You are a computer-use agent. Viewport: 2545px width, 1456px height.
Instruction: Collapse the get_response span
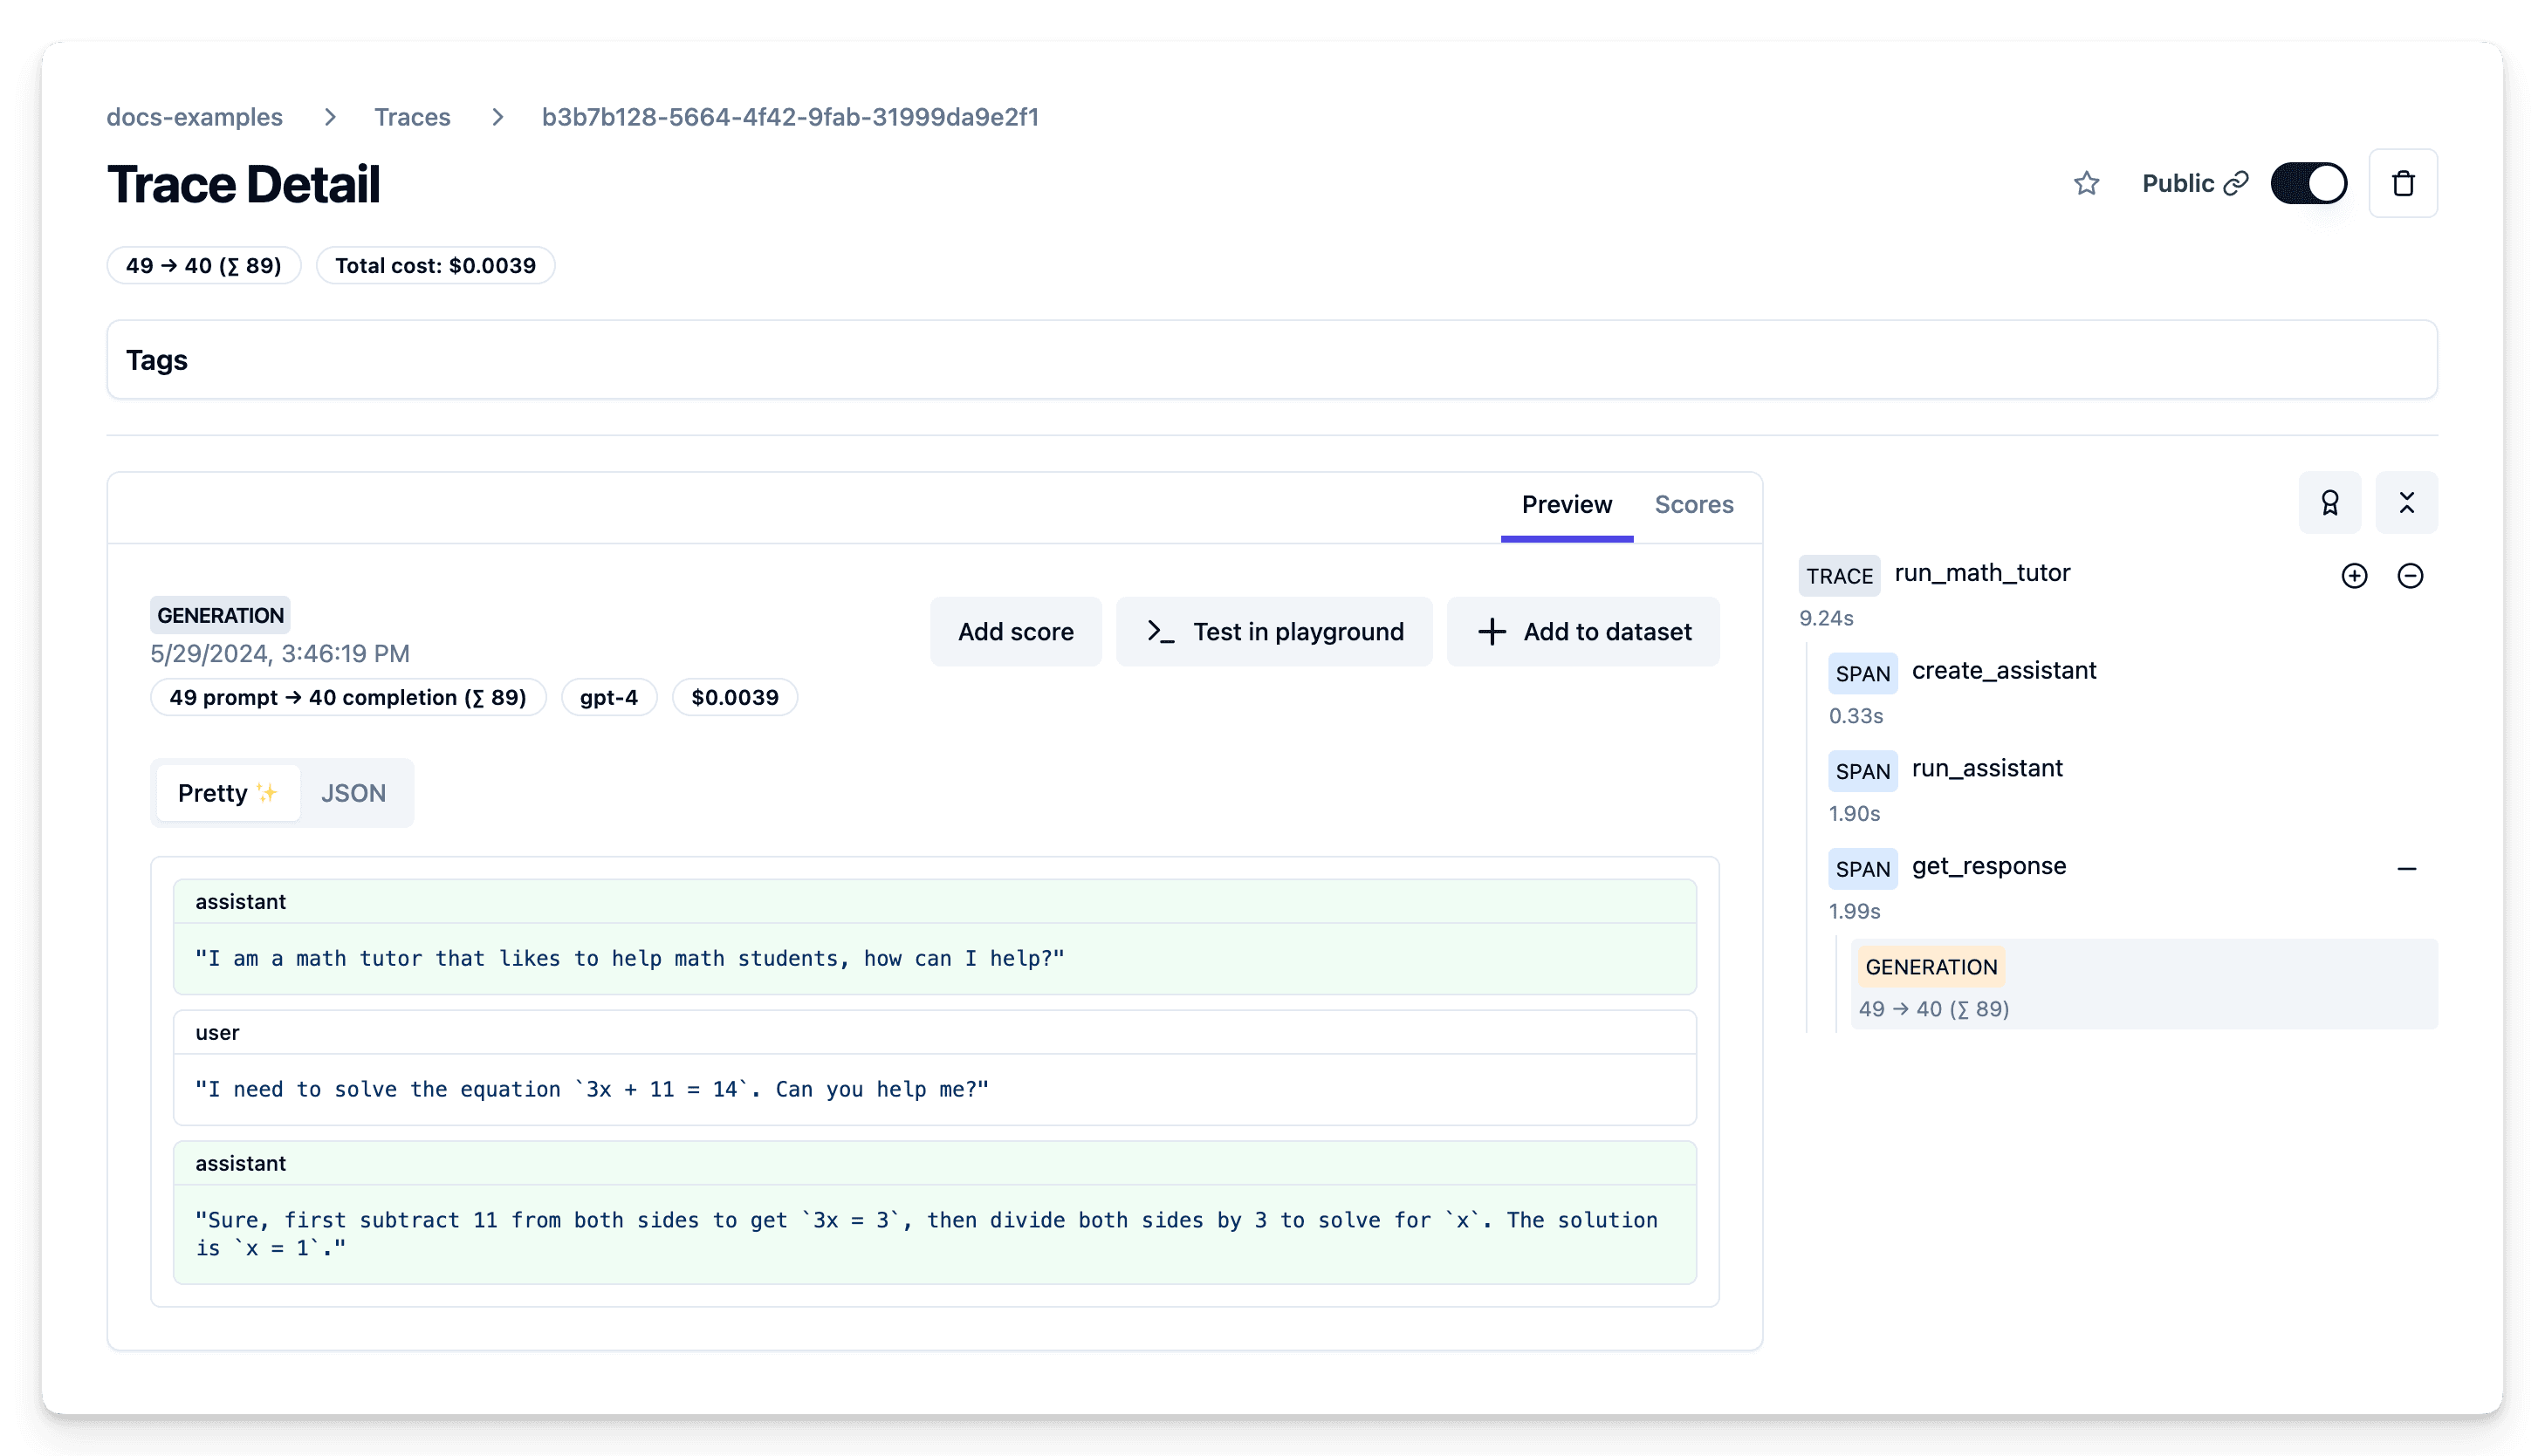[2405, 866]
